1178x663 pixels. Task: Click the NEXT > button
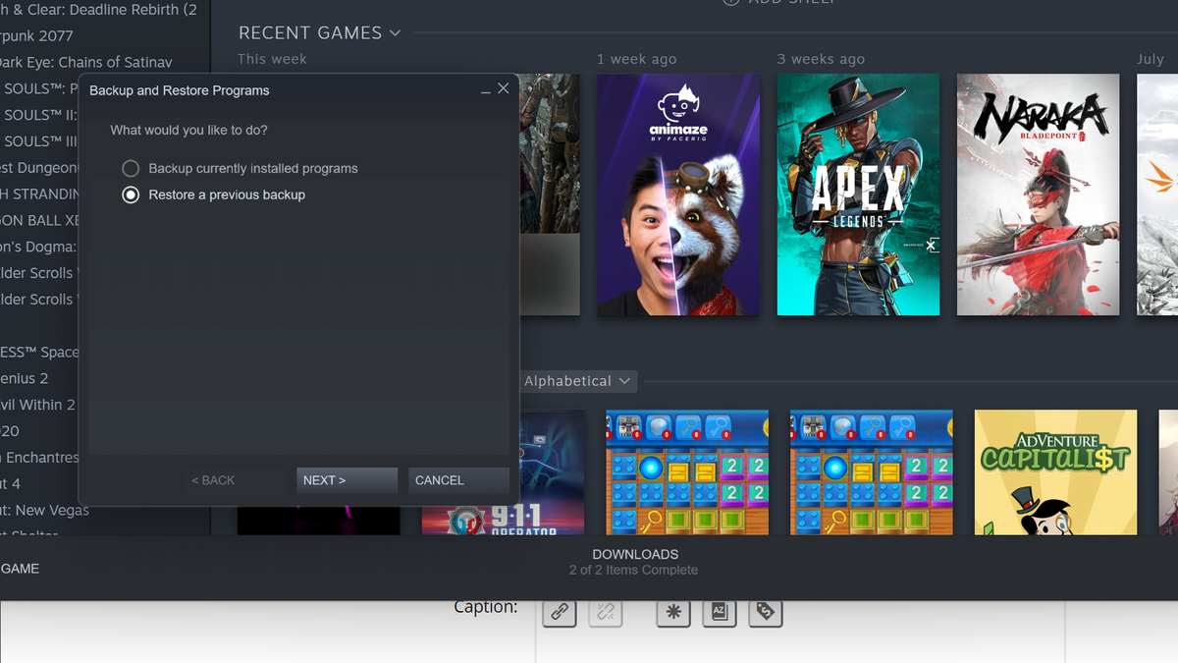(347, 480)
